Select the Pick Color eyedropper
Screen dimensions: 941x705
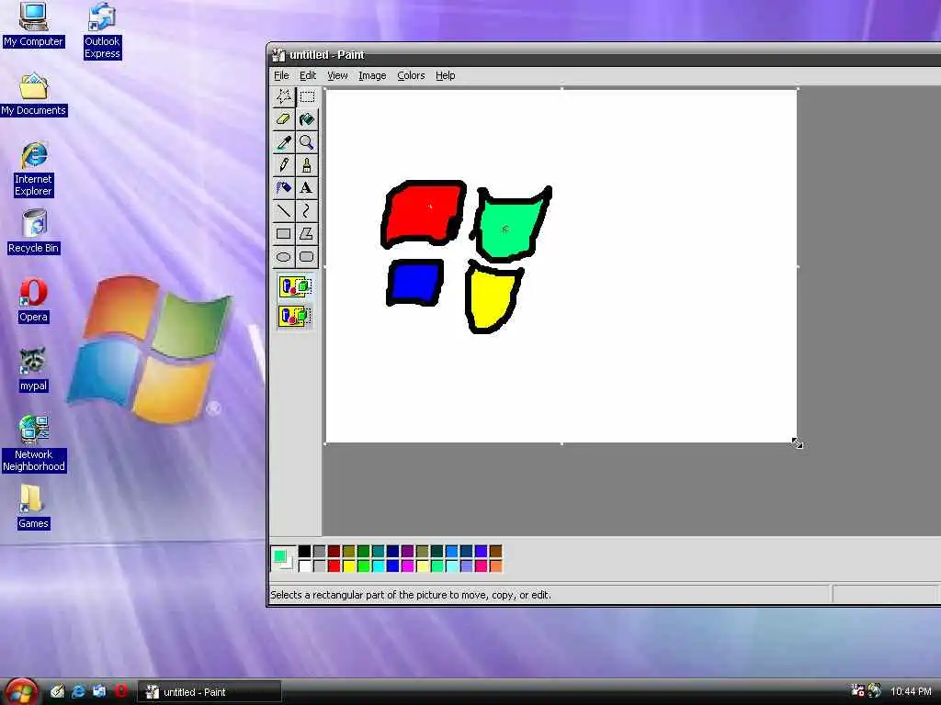284,142
